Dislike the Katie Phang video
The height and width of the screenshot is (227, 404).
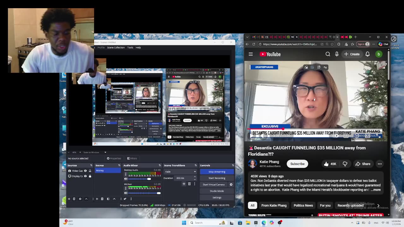(x=345, y=164)
